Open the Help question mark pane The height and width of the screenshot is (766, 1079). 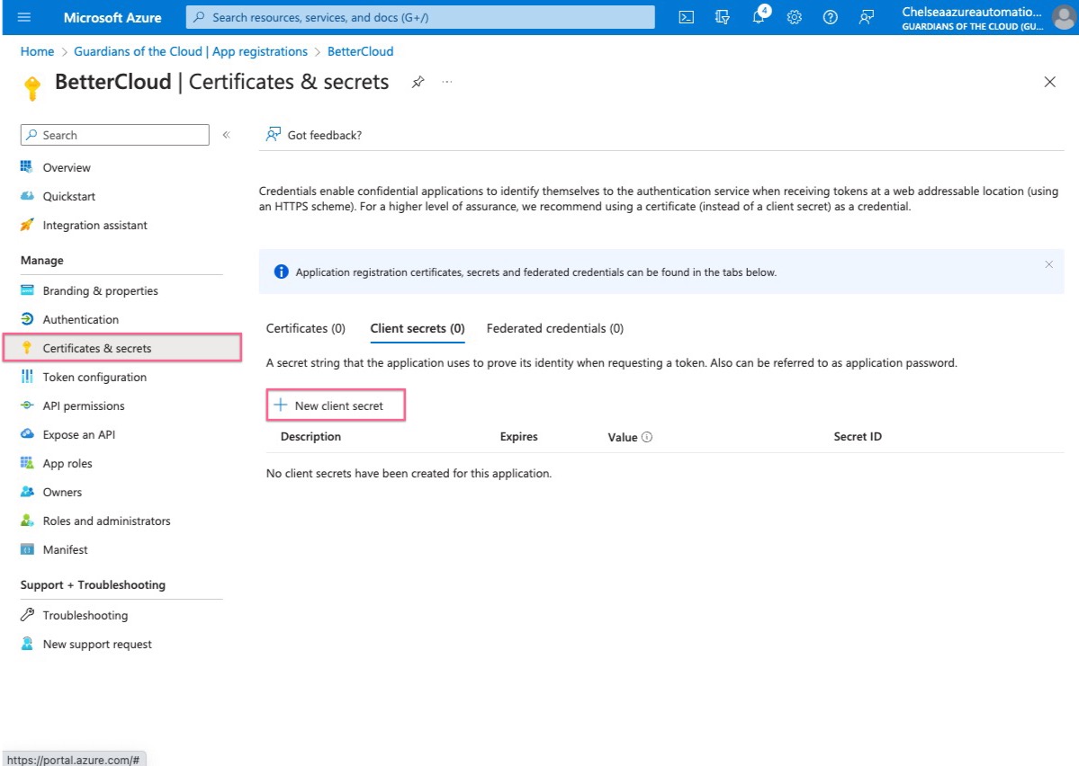tap(830, 17)
